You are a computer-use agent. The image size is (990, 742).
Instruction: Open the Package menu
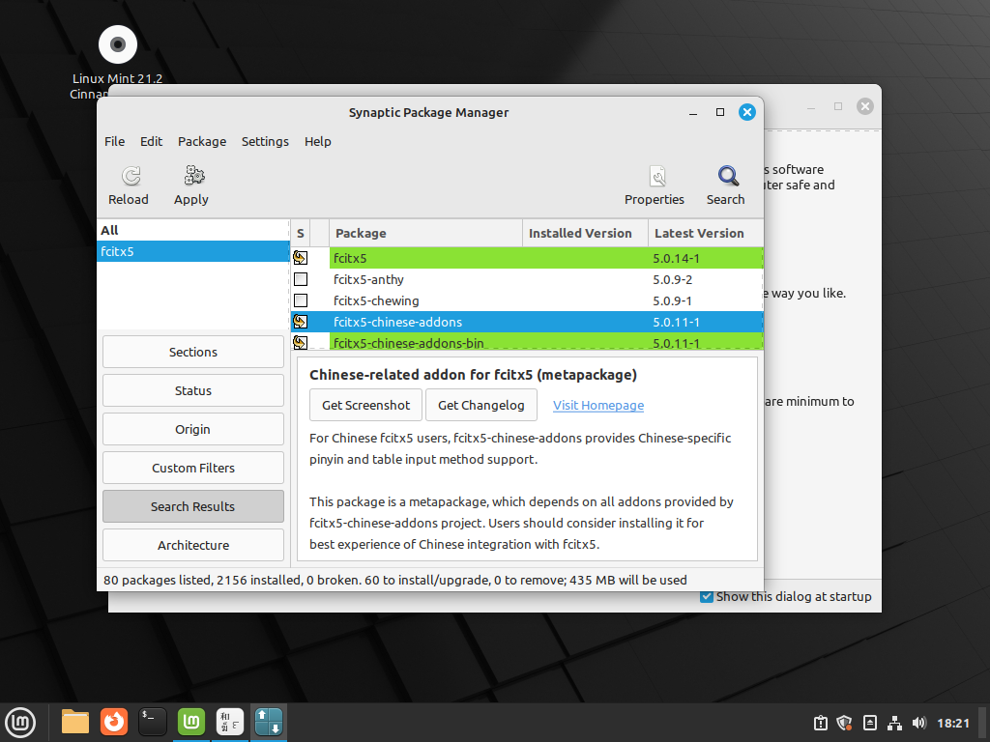point(202,141)
